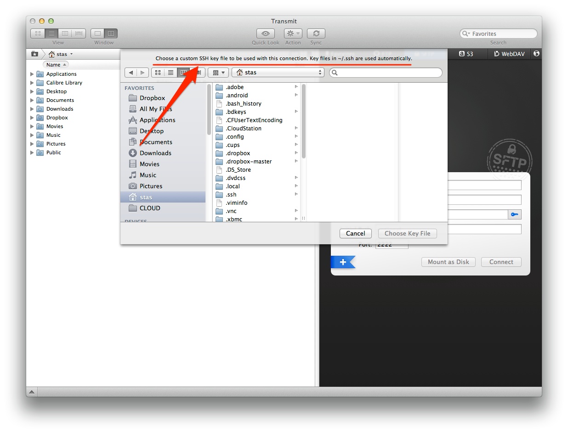The width and height of the screenshot is (568, 433).
Task: Open Quick Look eye icon in toolbar
Action: coord(265,34)
